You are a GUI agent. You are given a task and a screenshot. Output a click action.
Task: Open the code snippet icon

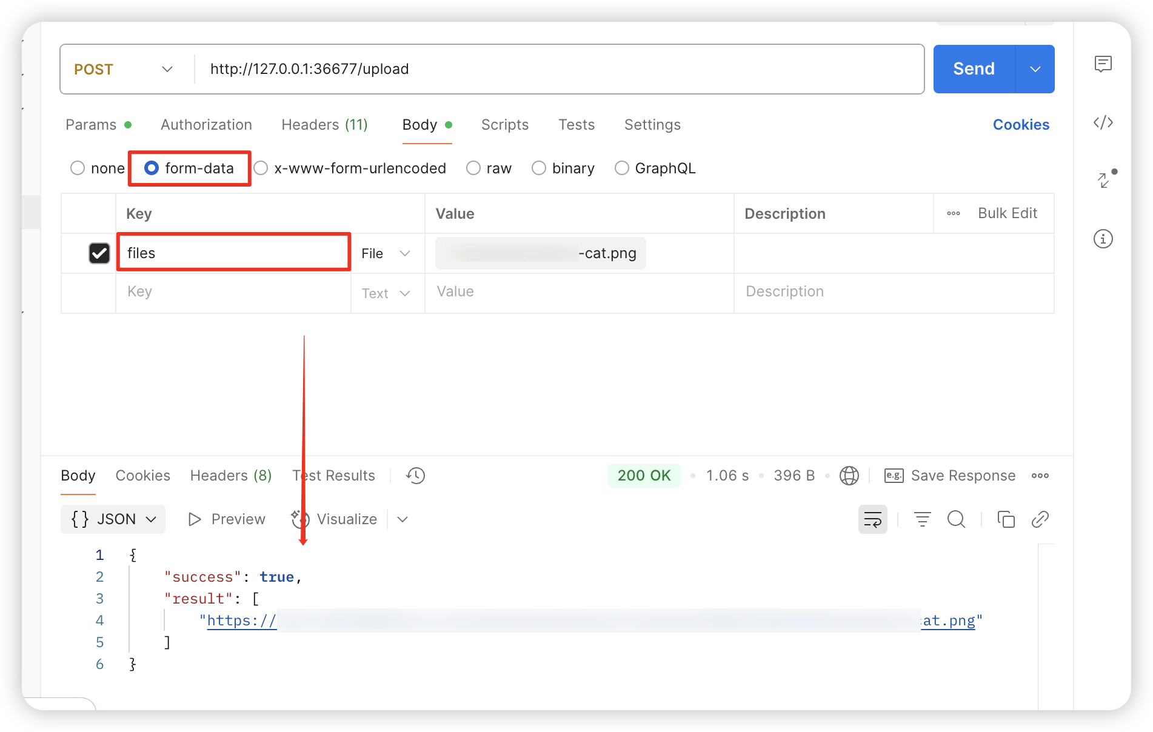pyautogui.click(x=1103, y=122)
